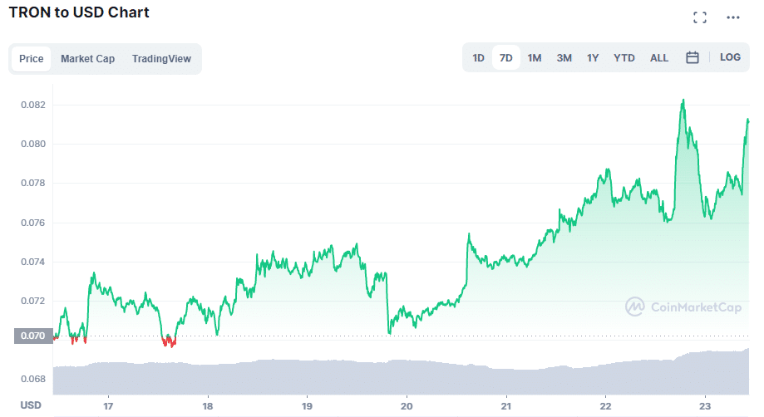Viewport: 764px width, 417px height.
Task: Click date label 22 on x-axis
Action: pos(605,406)
